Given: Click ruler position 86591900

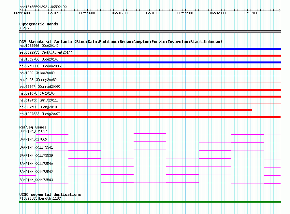Looking at the screenshot, I should pos(185,13).
